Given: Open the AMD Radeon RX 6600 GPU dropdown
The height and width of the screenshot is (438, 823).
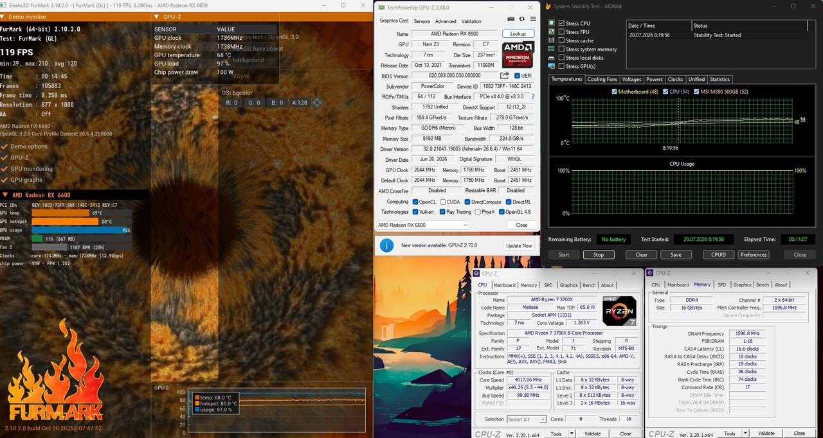Looking at the screenshot, I should [422, 225].
